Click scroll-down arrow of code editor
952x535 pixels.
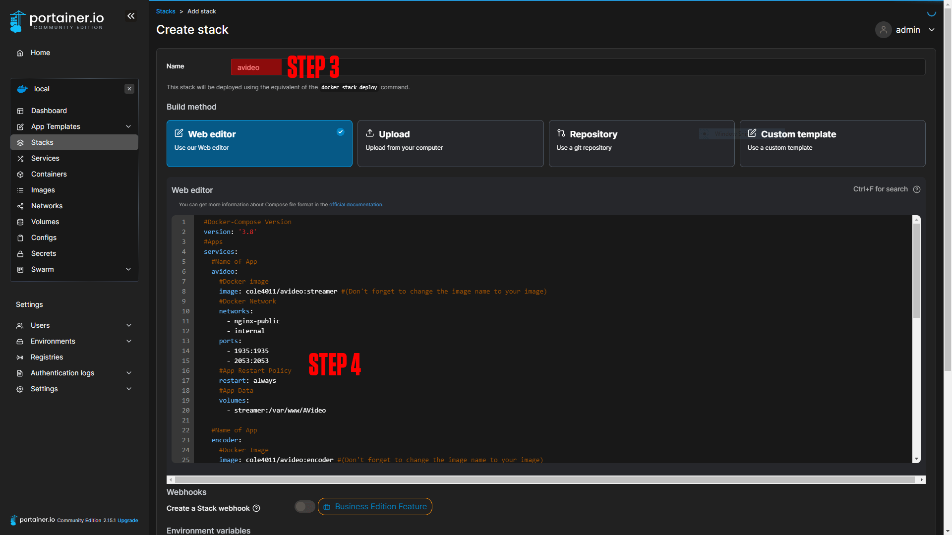coord(916,459)
